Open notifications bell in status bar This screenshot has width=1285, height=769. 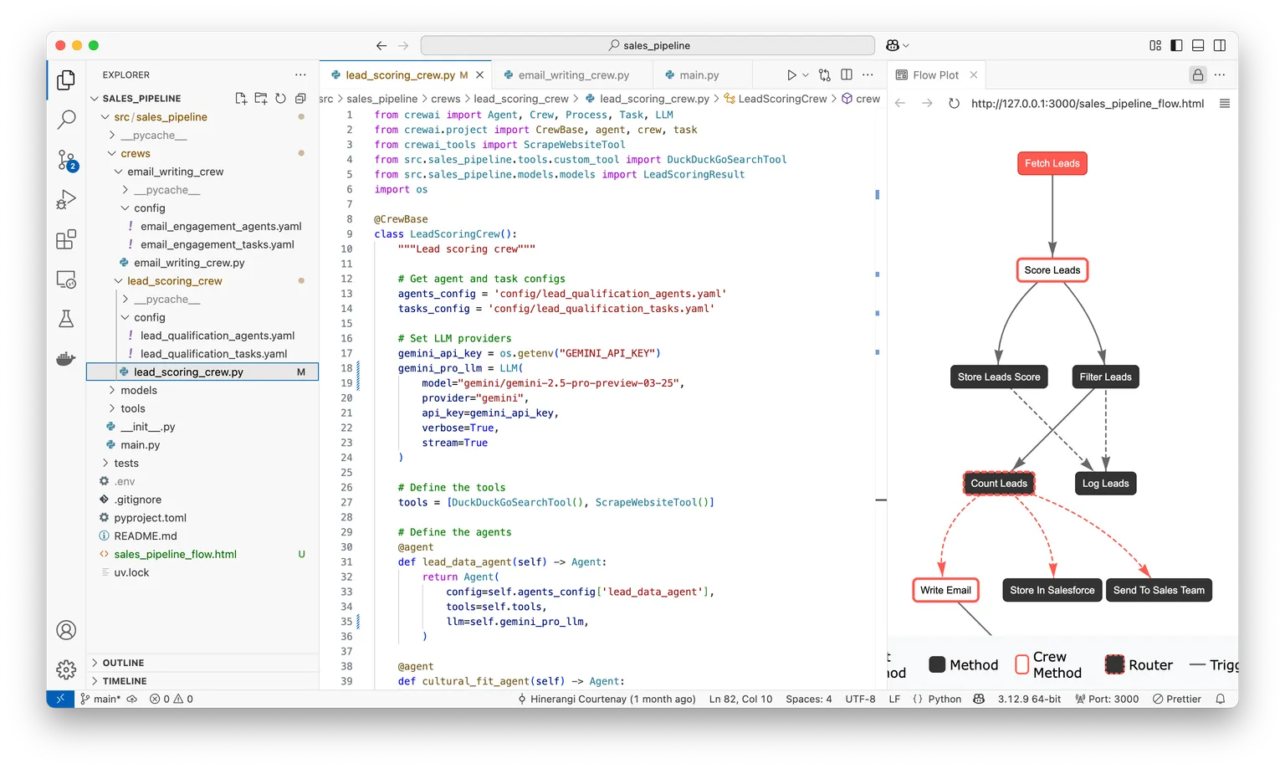coord(1221,699)
